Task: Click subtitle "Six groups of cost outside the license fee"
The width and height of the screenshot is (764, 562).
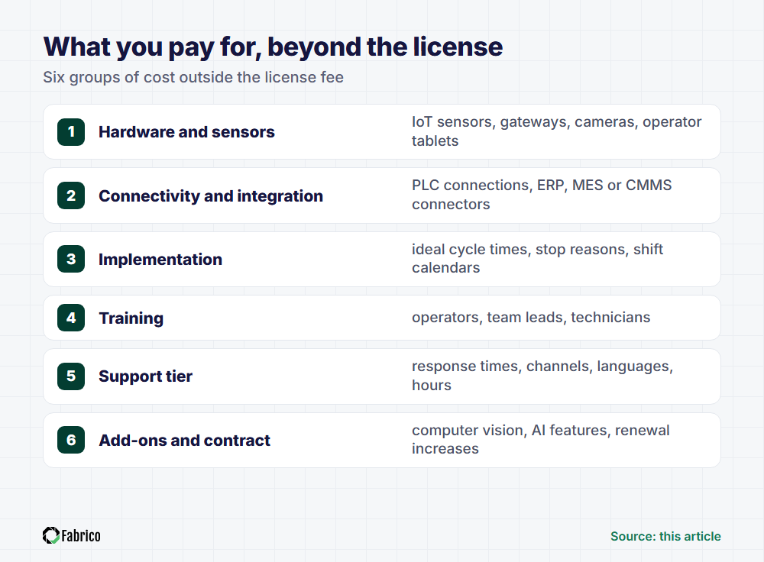Action: pos(193,77)
